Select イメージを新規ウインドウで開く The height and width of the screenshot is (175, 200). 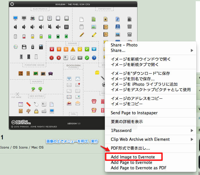[141, 59]
